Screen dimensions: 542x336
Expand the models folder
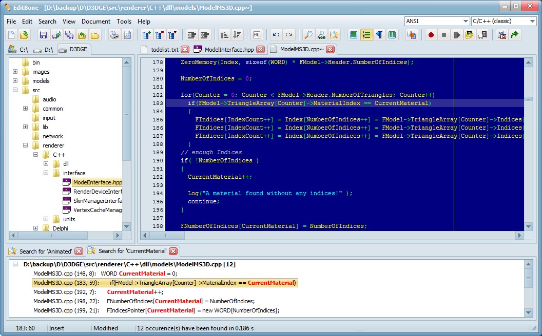click(15, 81)
